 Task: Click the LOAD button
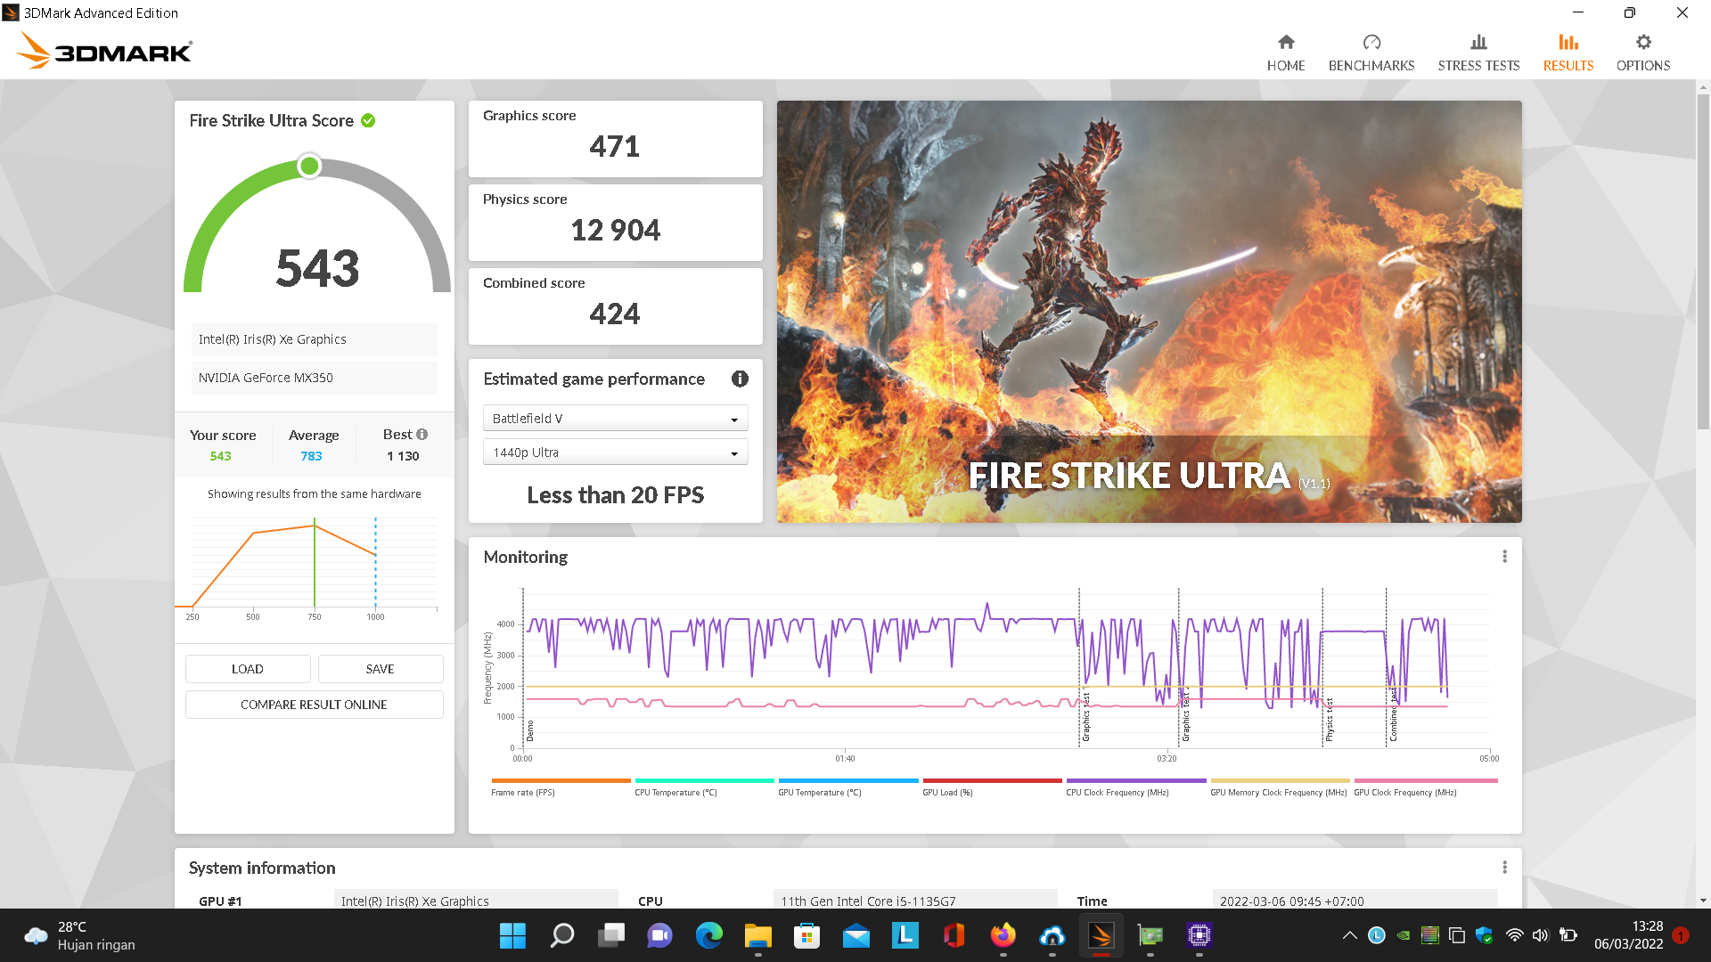[x=248, y=669]
